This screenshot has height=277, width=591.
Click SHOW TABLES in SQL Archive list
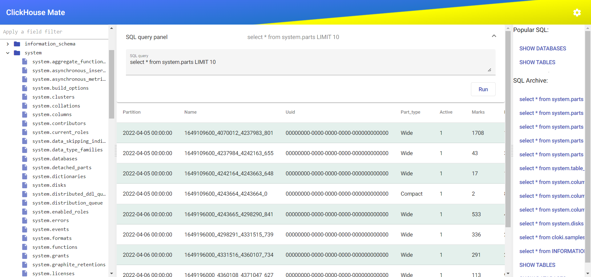click(x=537, y=265)
